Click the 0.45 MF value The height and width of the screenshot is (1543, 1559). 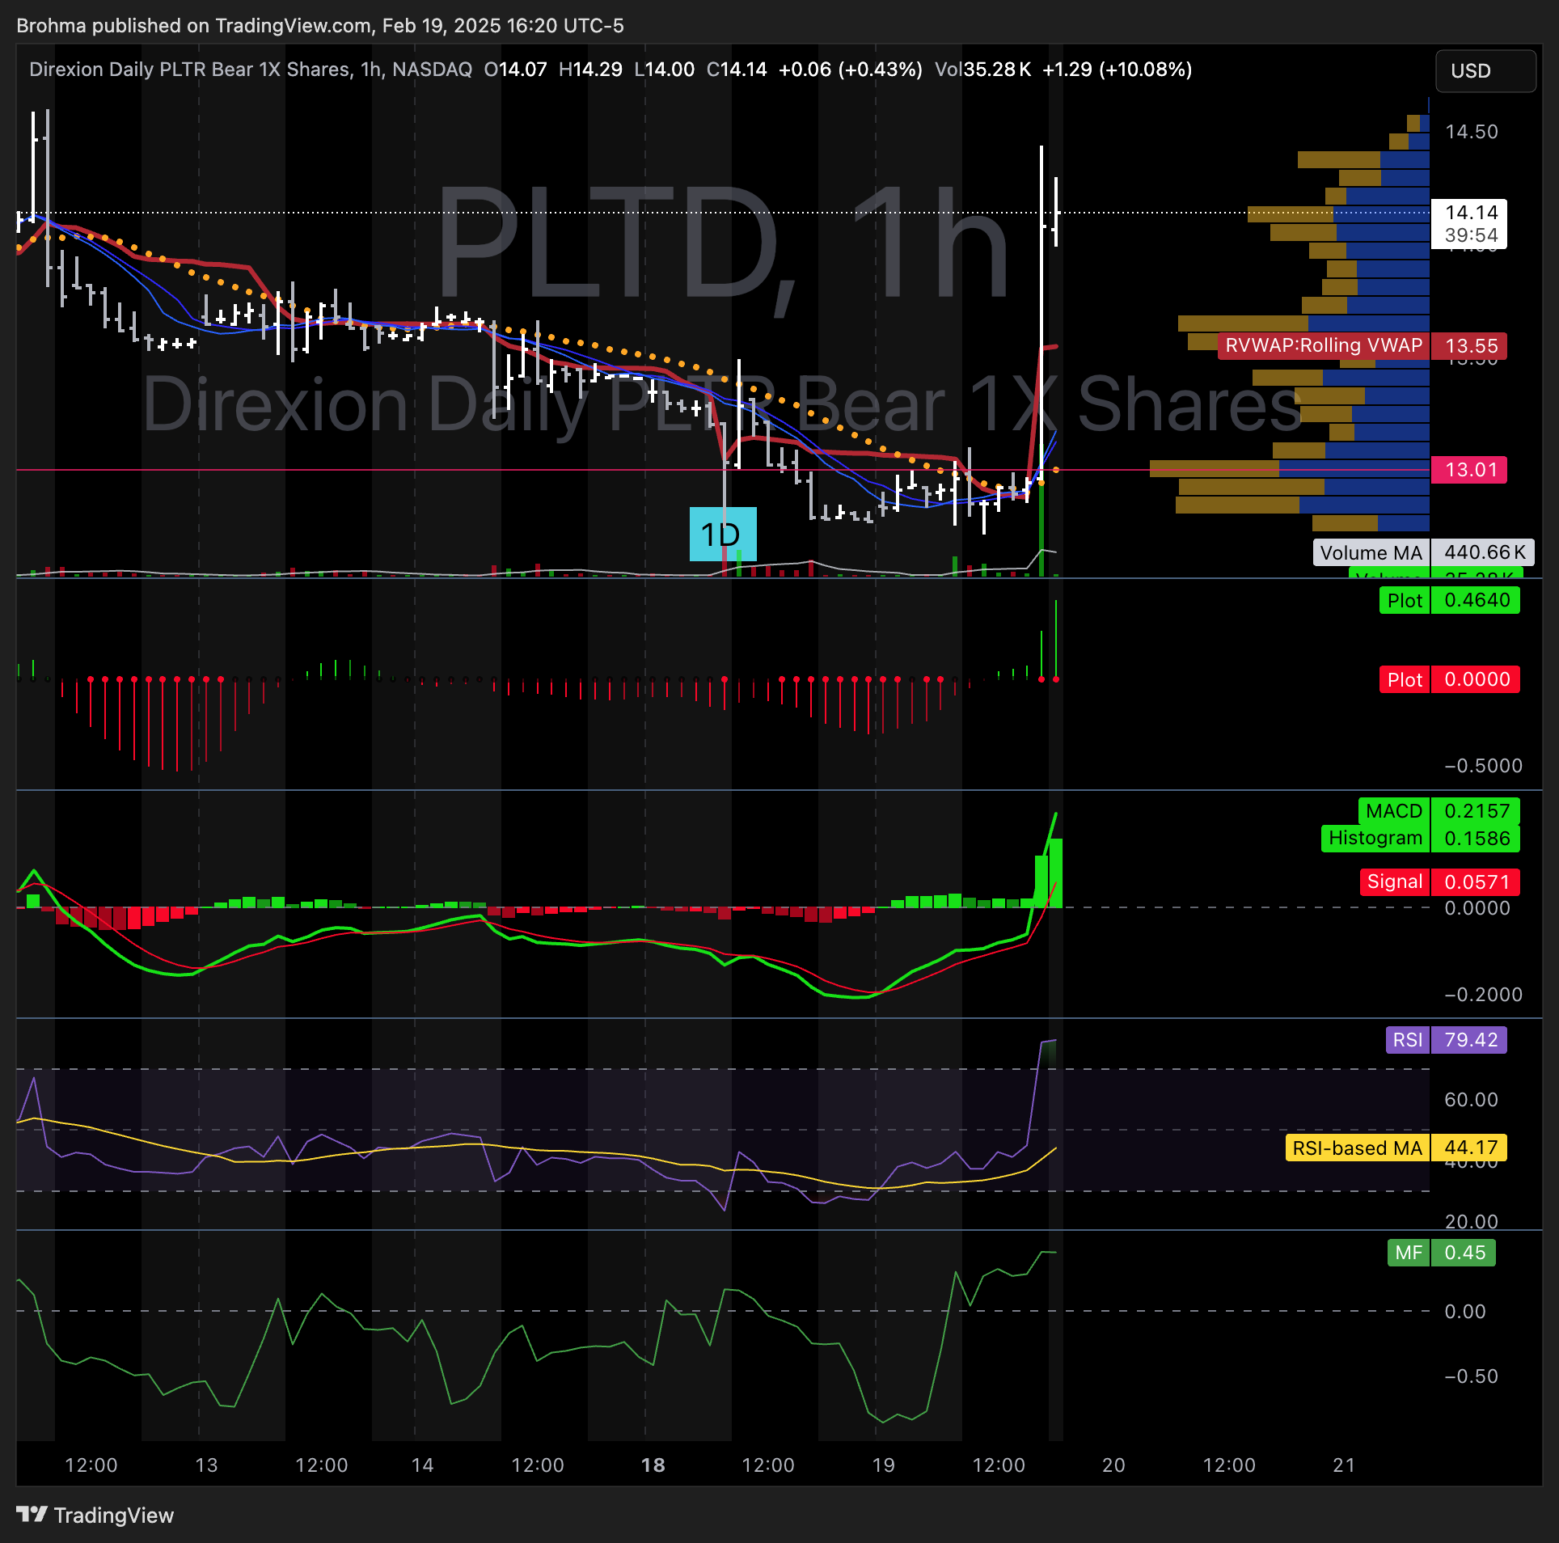(1464, 1253)
